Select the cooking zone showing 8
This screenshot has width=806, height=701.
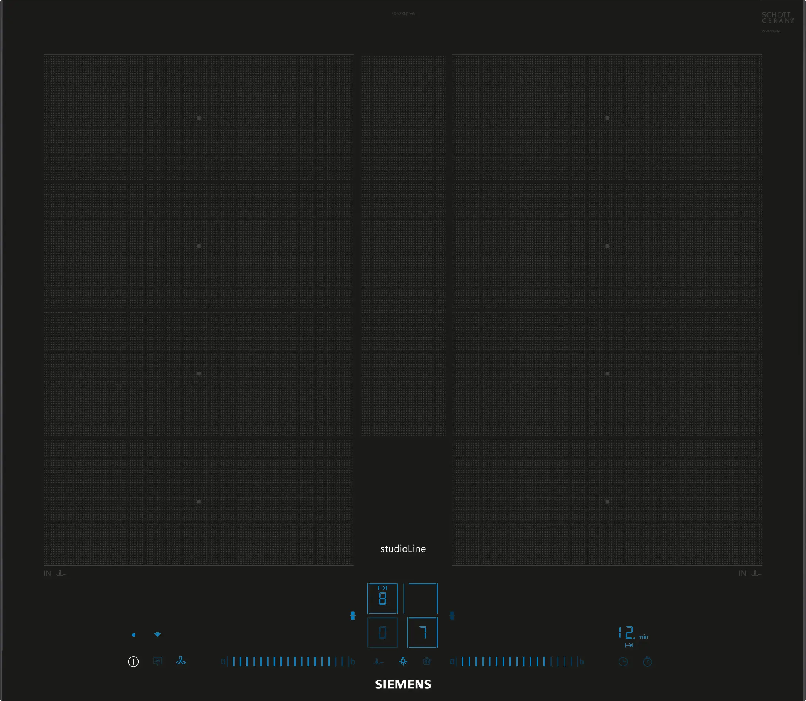(x=382, y=599)
